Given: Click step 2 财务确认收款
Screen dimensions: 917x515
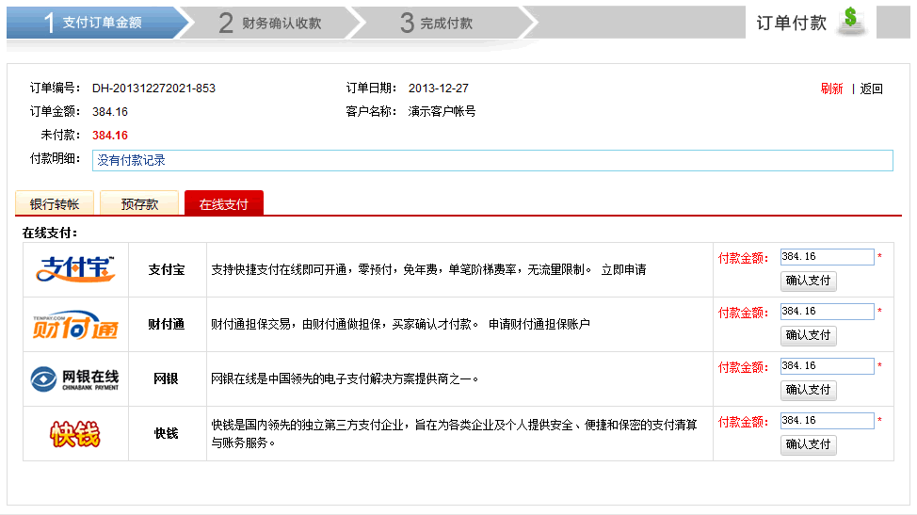Looking at the screenshot, I should coord(269,23).
